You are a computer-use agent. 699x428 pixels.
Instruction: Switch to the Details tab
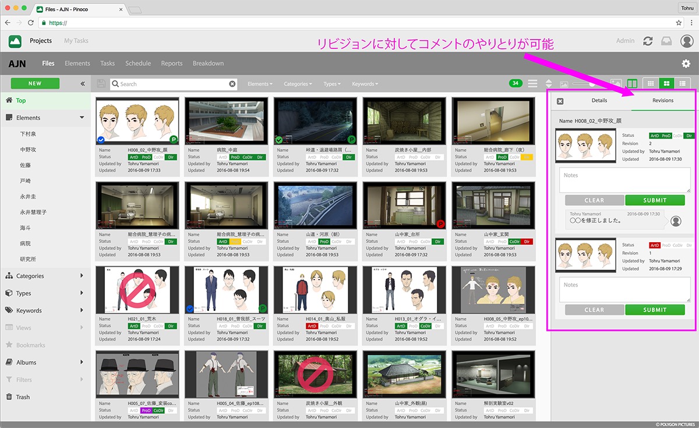pyautogui.click(x=599, y=100)
